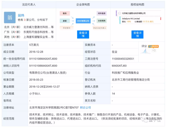Click registered capital value 5万美元

[34, 45]
